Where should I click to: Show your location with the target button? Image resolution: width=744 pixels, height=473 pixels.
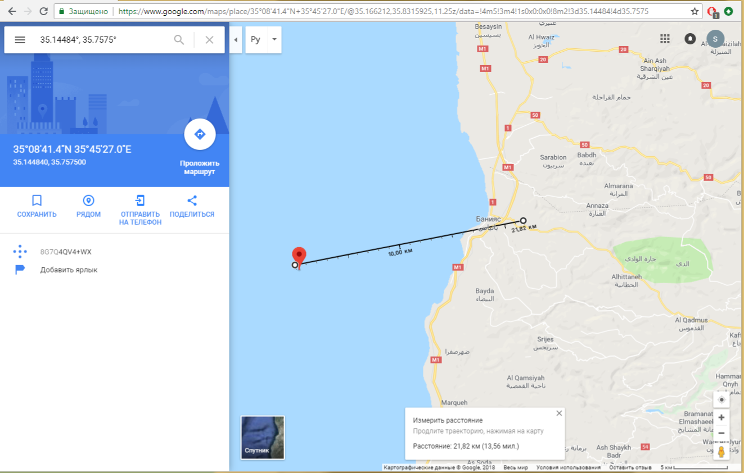click(722, 399)
